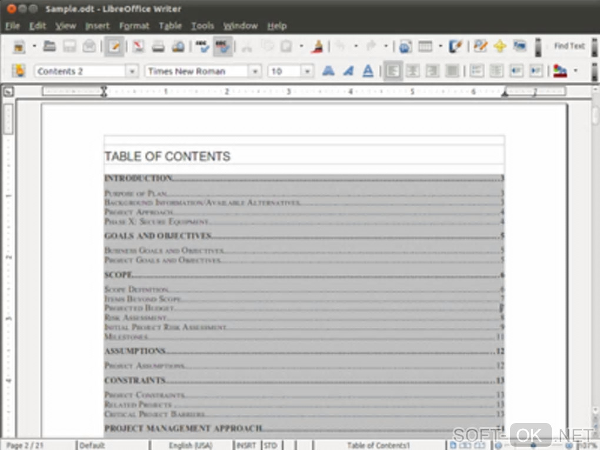Open the Insert menu
The width and height of the screenshot is (600, 450).
97,26
